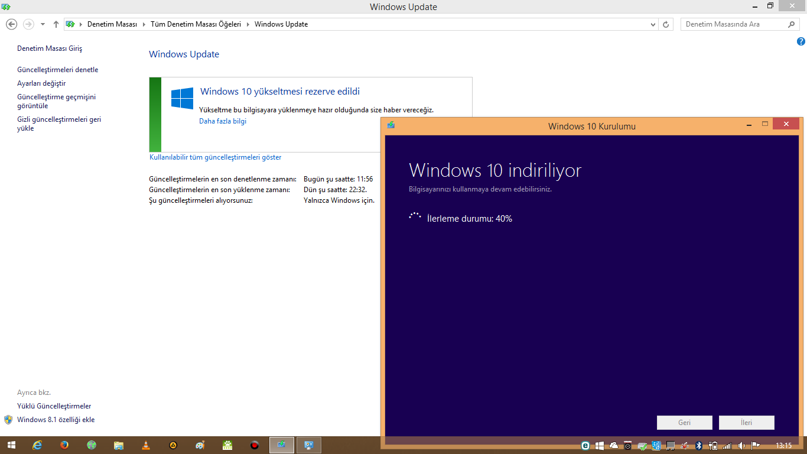Open the help question mark icon
This screenshot has width=807, height=454.
(801, 41)
